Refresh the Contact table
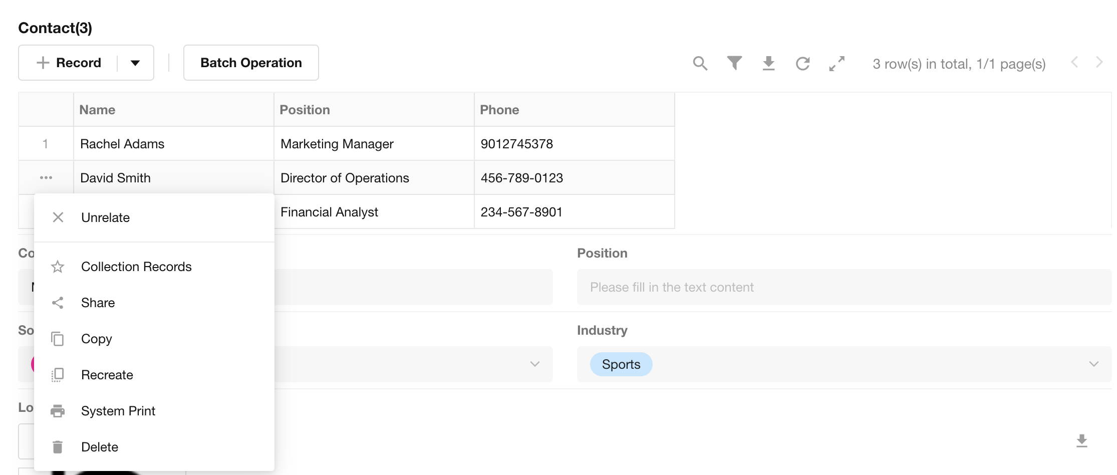The image size is (1117, 475). [x=802, y=64]
